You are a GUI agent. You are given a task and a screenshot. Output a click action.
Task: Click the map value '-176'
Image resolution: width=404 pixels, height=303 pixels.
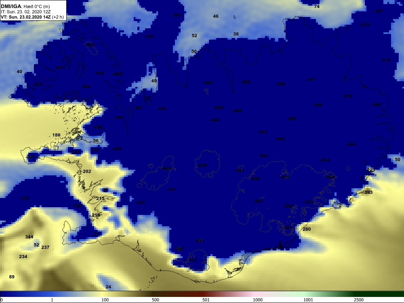tap(24, 198)
